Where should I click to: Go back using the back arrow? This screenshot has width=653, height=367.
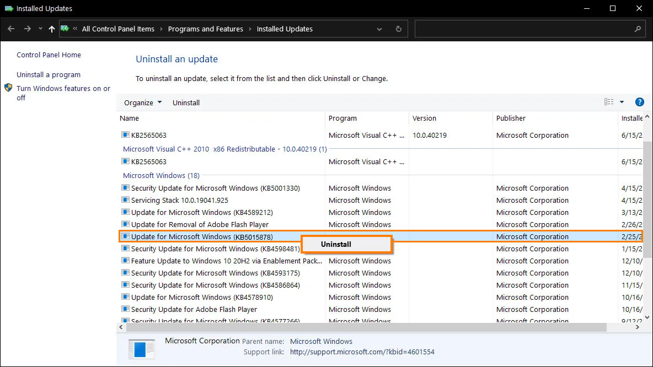click(x=11, y=29)
